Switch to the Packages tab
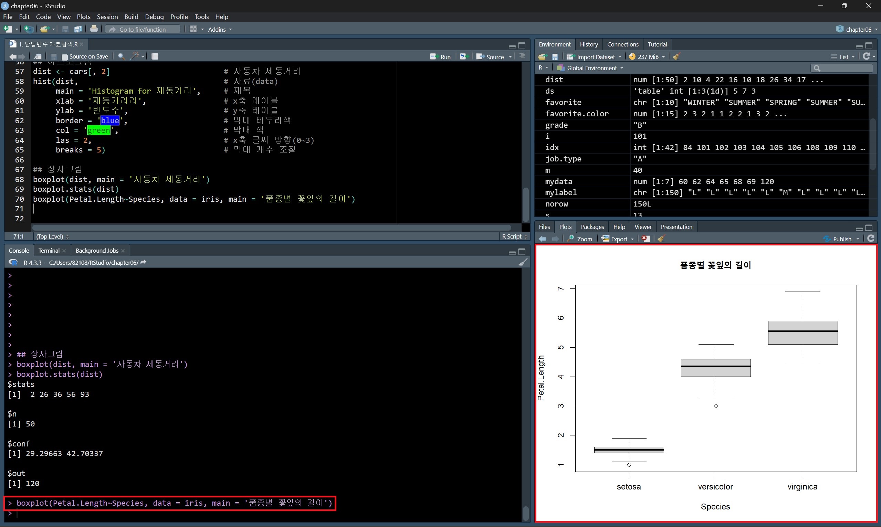The height and width of the screenshot is (527, 881). (592, 227)
